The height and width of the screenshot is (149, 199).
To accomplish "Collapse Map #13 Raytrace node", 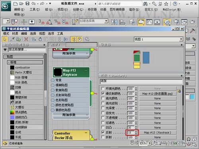I will tap(86, 70).
